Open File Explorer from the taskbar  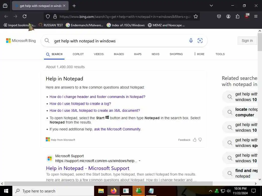101,191
